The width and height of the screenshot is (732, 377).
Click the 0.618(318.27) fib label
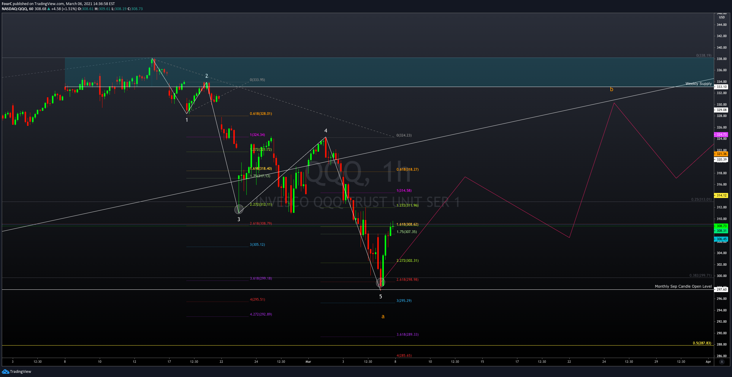[408, 170]
